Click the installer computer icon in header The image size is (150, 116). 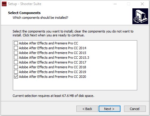tap(140, 16)
